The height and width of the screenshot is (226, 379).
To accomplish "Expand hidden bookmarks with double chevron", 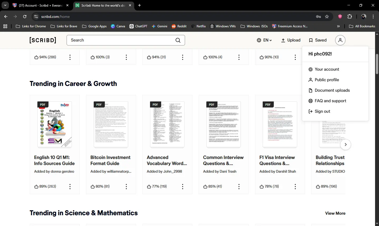I will pyautogui.click(x=338, y=26).
